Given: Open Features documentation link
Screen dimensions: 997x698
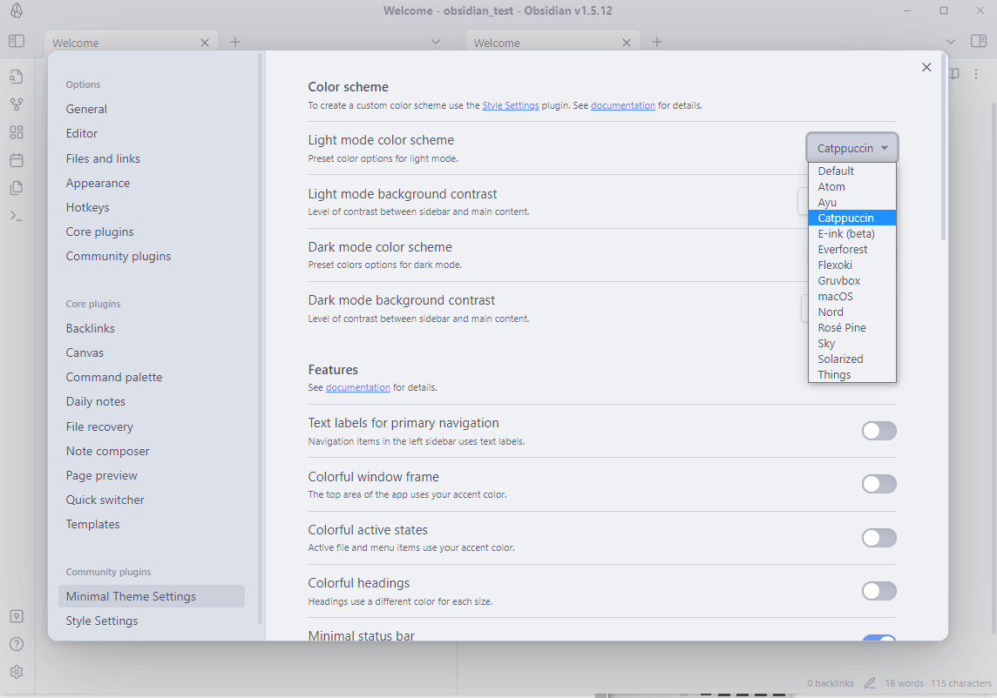Looking at the screenshot, I should [x=358, y=387].
